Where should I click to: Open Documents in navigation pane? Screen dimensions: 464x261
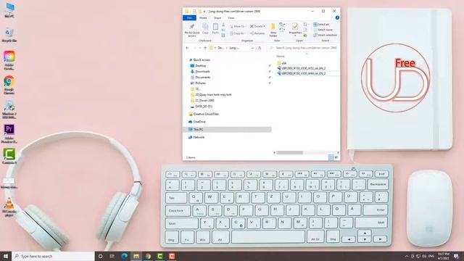coord(200,78)
